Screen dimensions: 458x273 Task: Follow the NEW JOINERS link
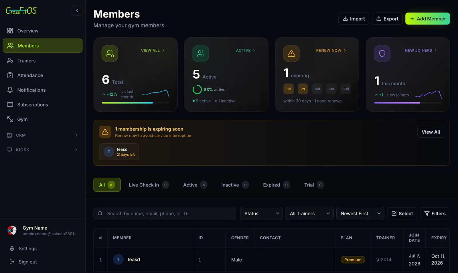[x=421, y=50]
